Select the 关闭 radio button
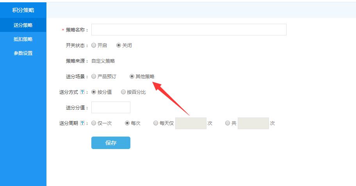Viewport: 356px width, 186px height. pyautogui.click(x=119, y=45)
